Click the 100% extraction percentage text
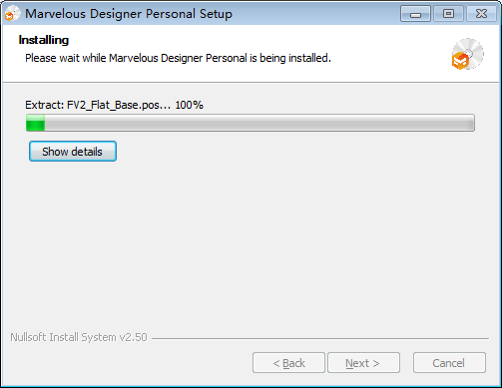The height and width of the screenshot is (388, 502). point(189,105)
